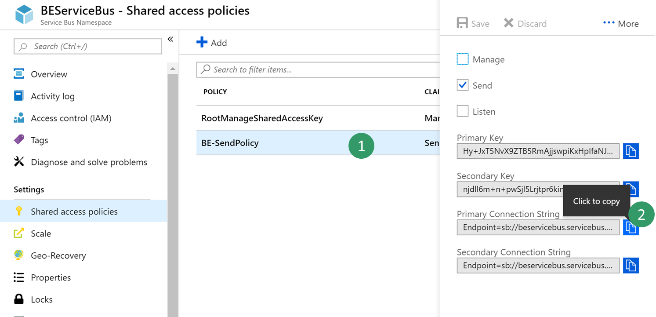The width and height of the screenshot is (656, 317).
Task: Click the Properties list icon
Action: click(x=19, y=277)
